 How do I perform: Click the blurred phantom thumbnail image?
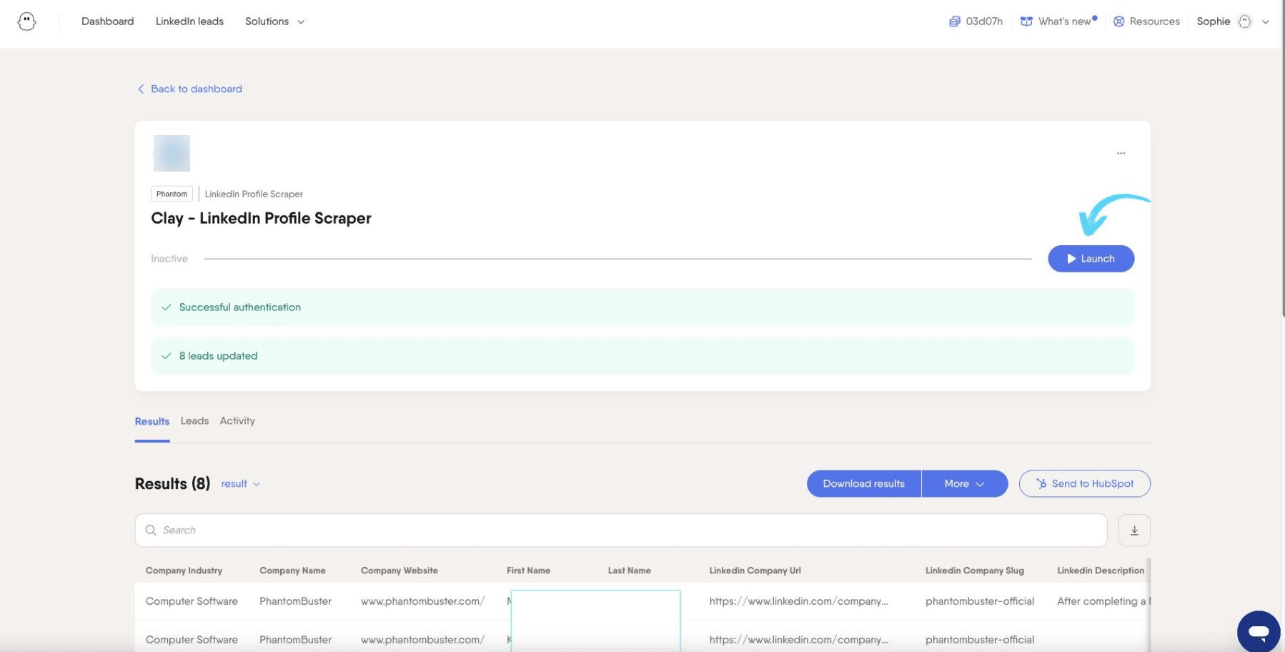pos(172,153)
